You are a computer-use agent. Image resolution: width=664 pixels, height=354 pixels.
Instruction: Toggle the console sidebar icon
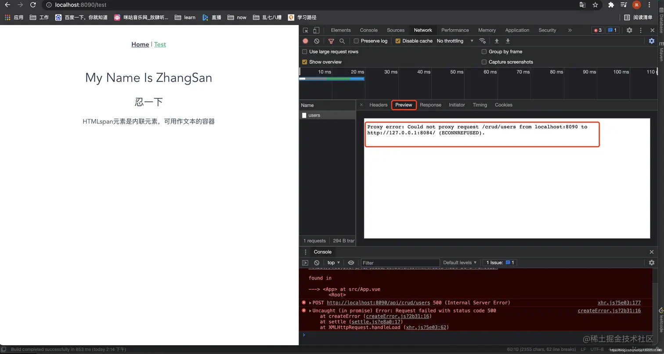305,263
